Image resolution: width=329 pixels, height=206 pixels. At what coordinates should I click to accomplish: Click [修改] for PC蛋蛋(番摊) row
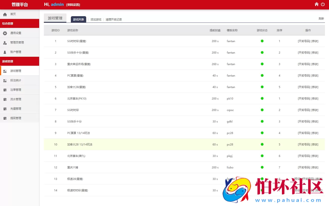(315, 76)
